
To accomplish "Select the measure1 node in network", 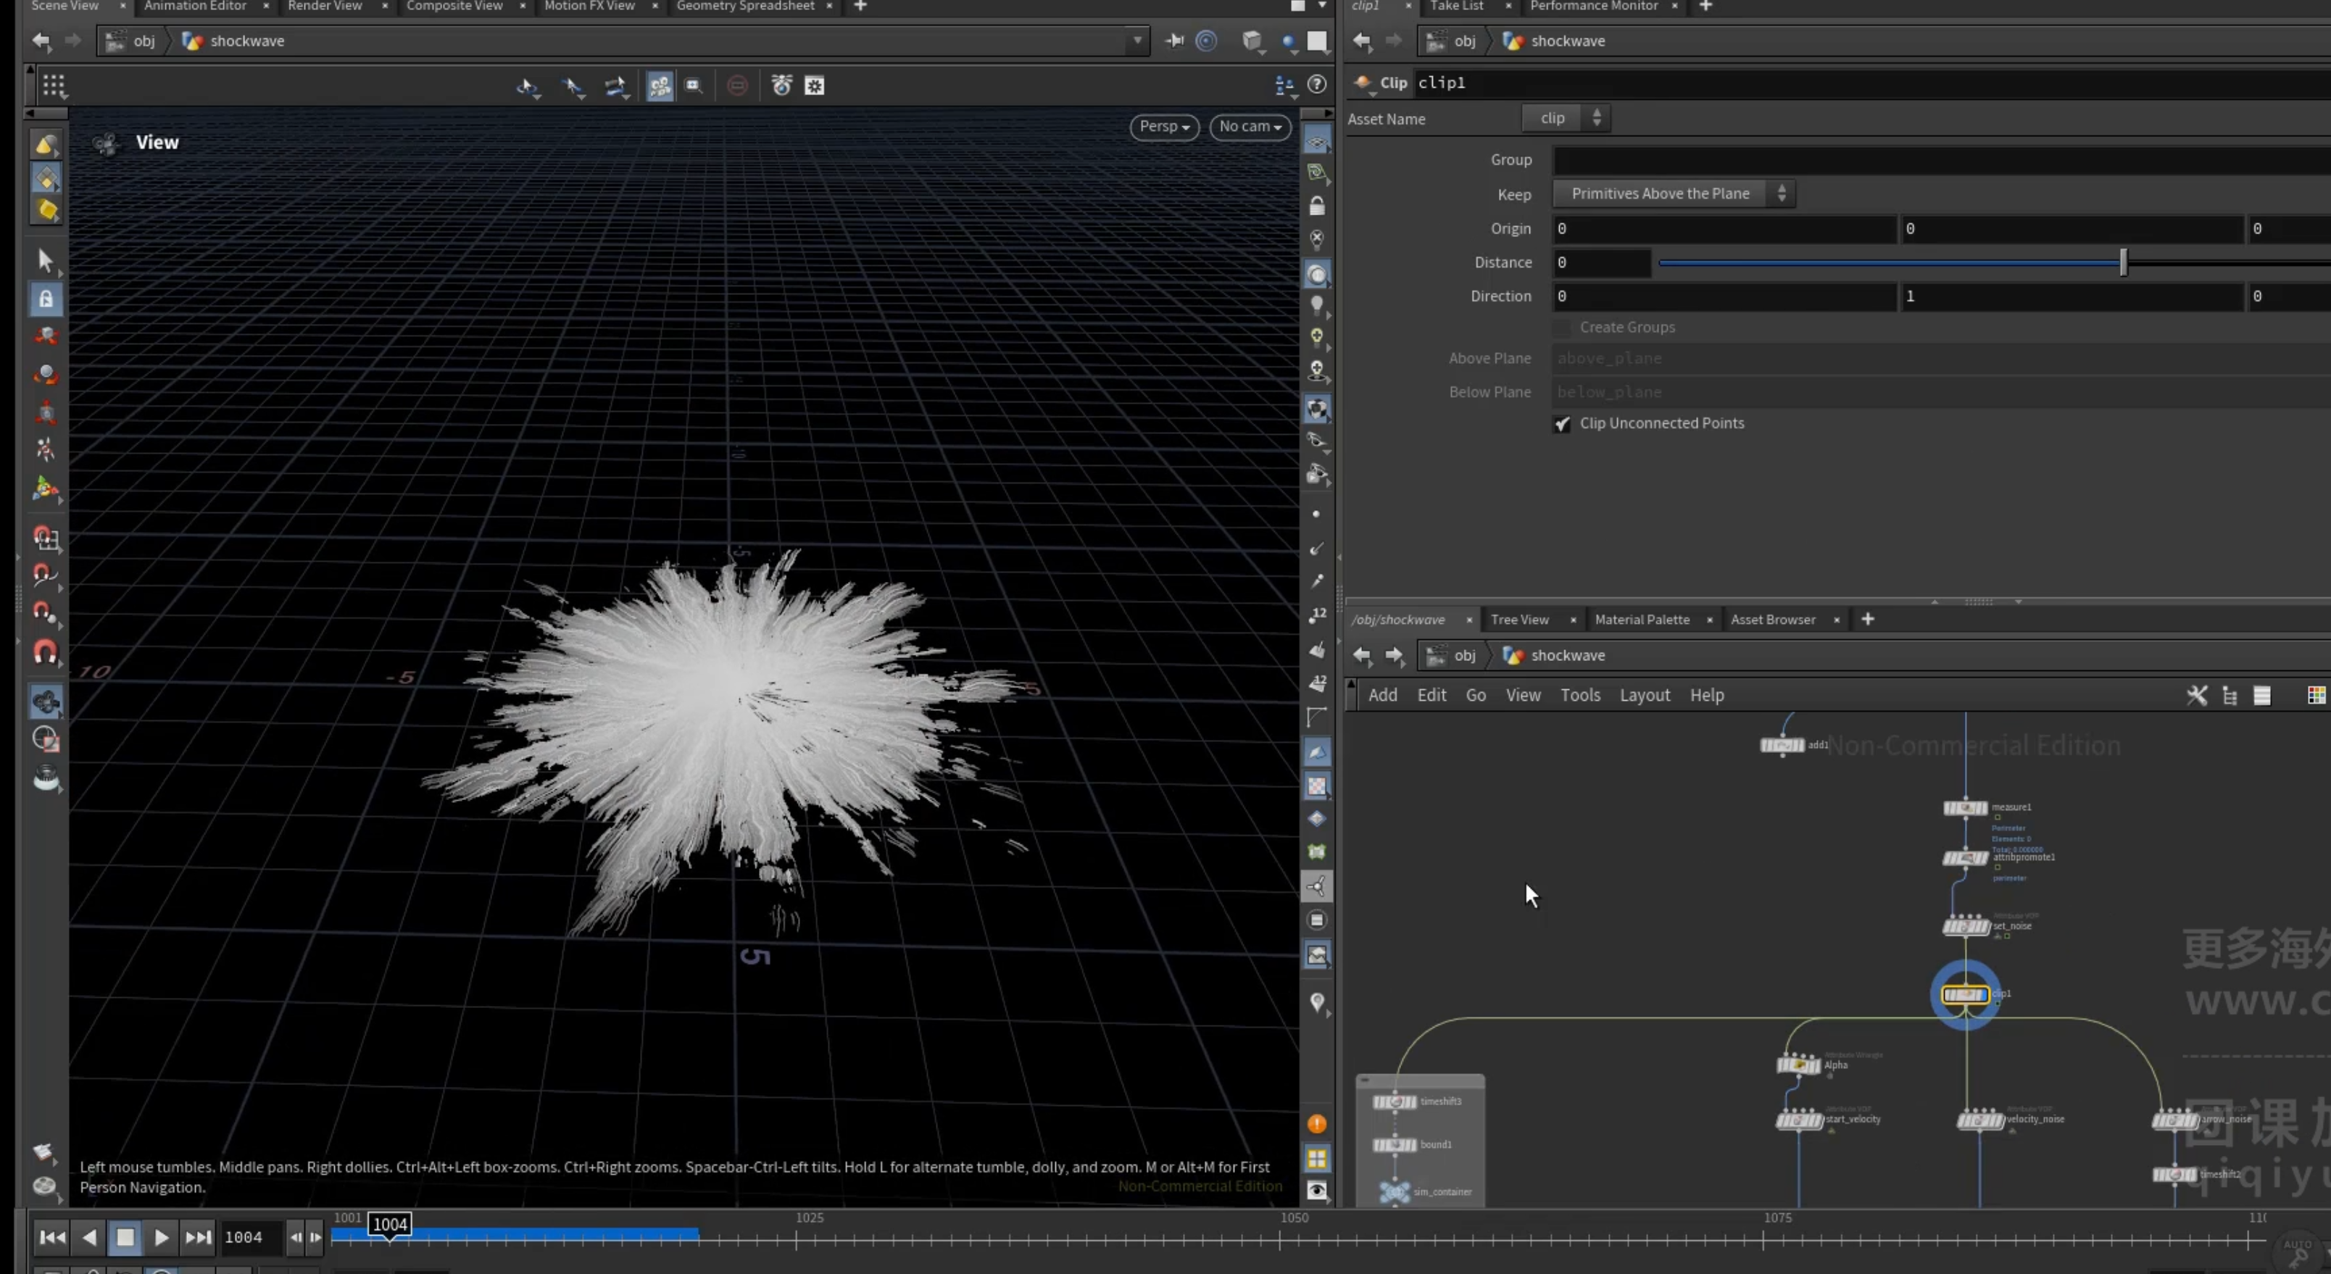I will coord(1966,808).
